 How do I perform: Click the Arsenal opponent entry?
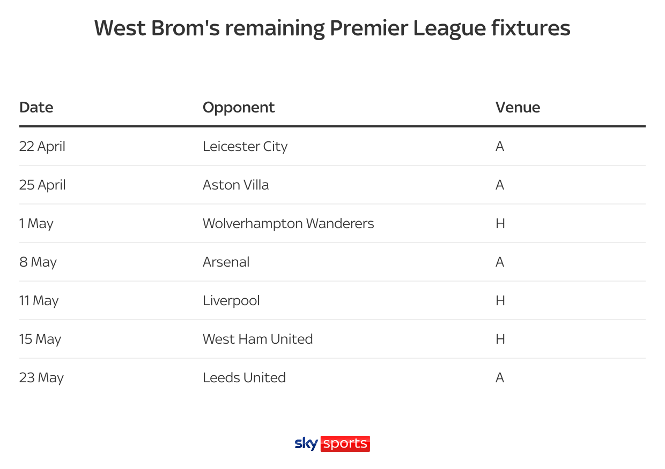point(226,262)
